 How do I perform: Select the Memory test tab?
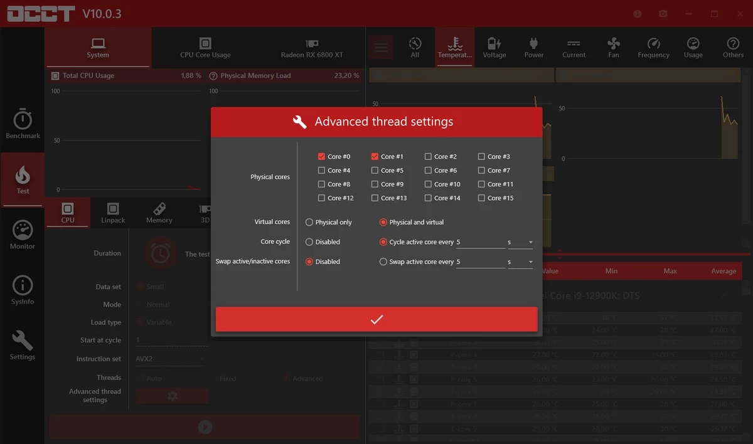(159, 213)
